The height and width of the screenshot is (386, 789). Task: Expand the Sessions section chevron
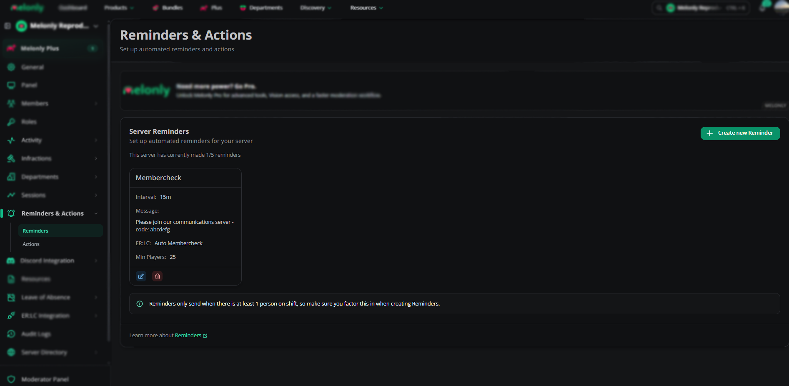pos(96,195)
